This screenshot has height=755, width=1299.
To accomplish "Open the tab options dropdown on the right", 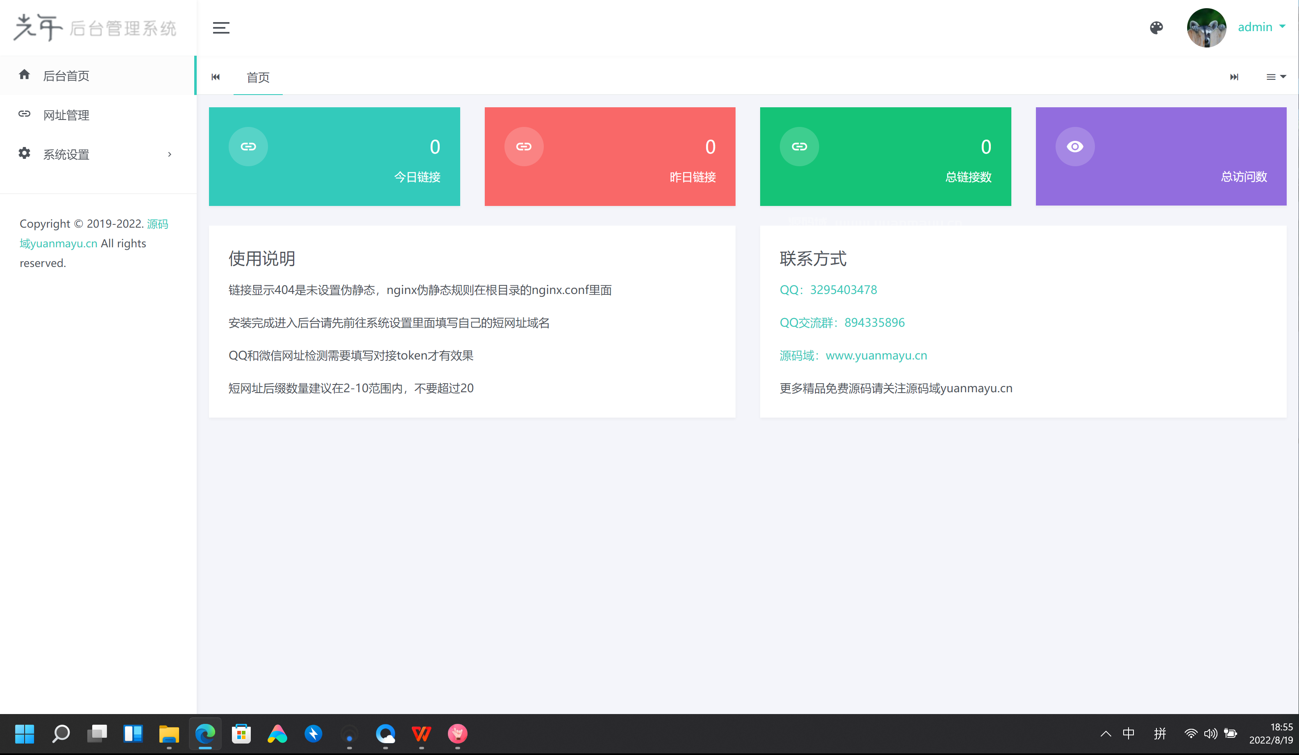I will click(x=1276, y=77).
